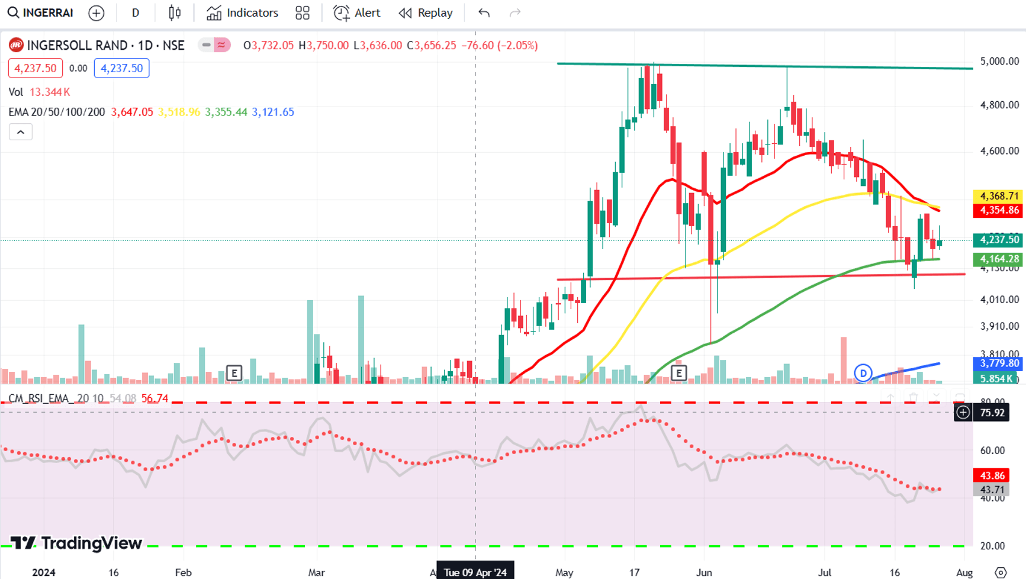Start Bar Replay mode
The width and height of the screenshot is (1026, 579).
(426, 13)
